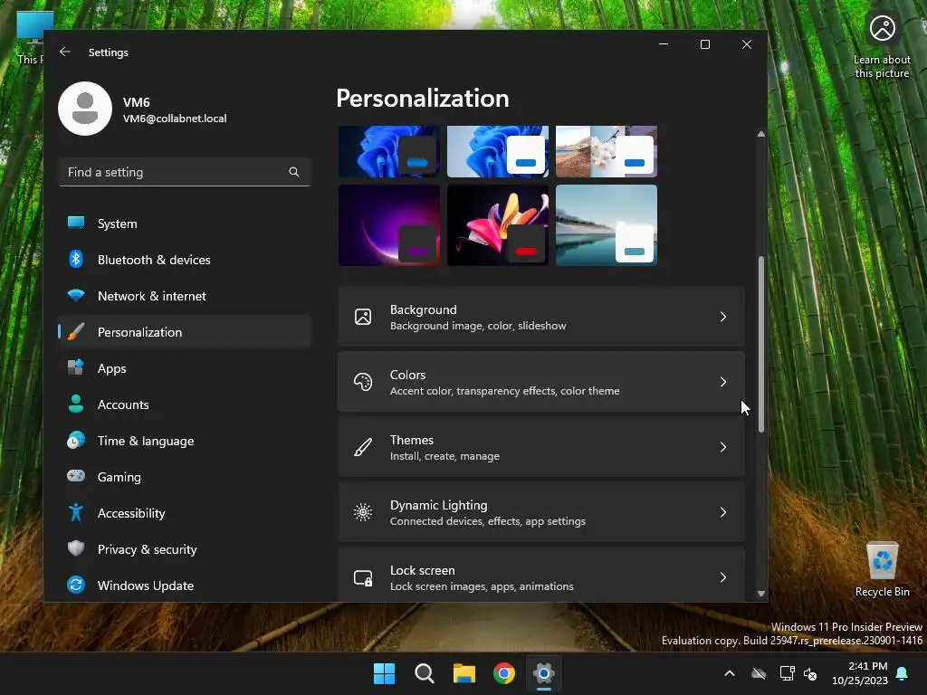Image resolution: width=927 pixels, height=695 pixels.
Task: Open Themes install and manage page
Action: tap(541, 447)
